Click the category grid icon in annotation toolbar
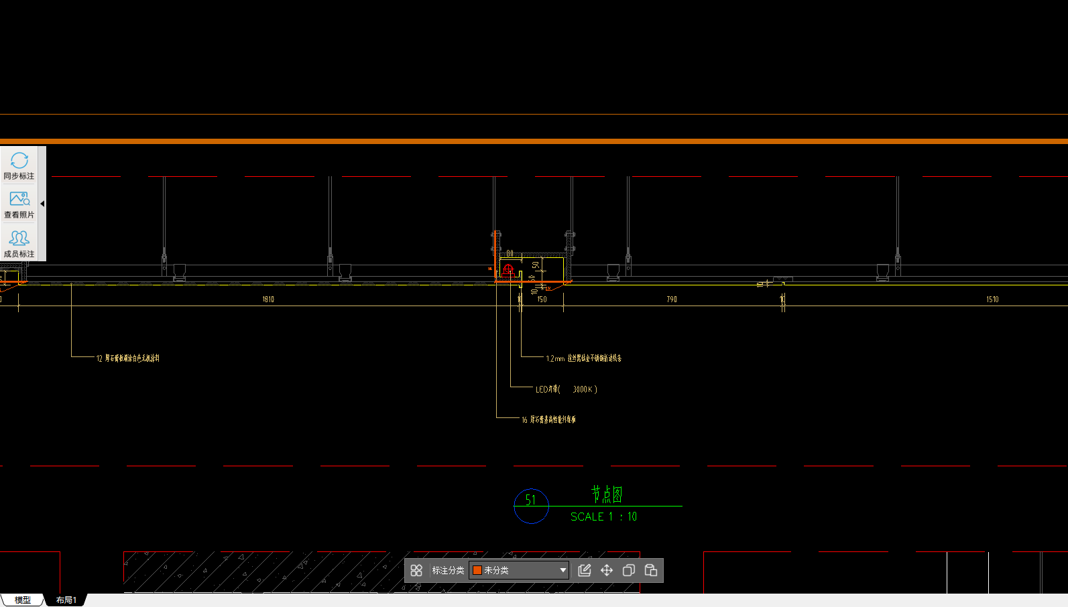The width and height of the screenshot is (1068, 607). point(416,570)
